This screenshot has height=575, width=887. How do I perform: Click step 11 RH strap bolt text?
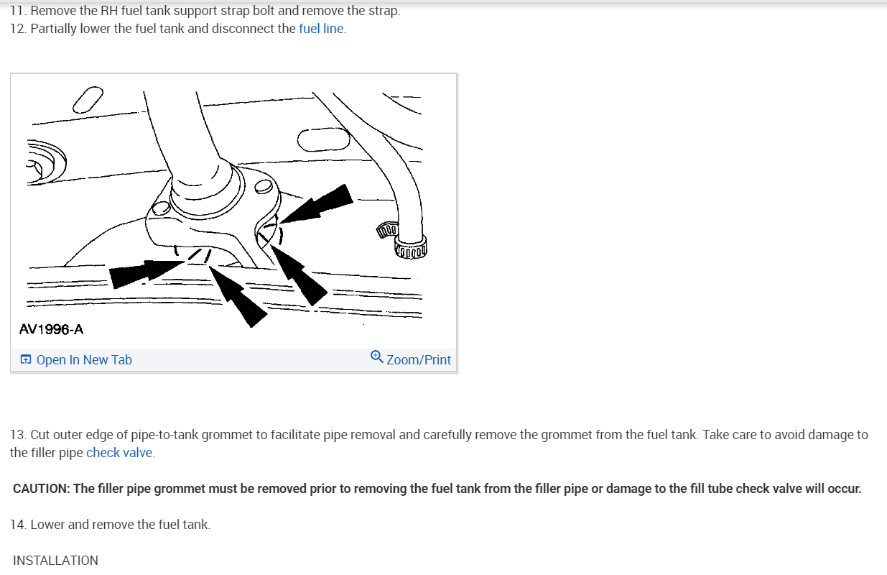(x=205, y=11)
